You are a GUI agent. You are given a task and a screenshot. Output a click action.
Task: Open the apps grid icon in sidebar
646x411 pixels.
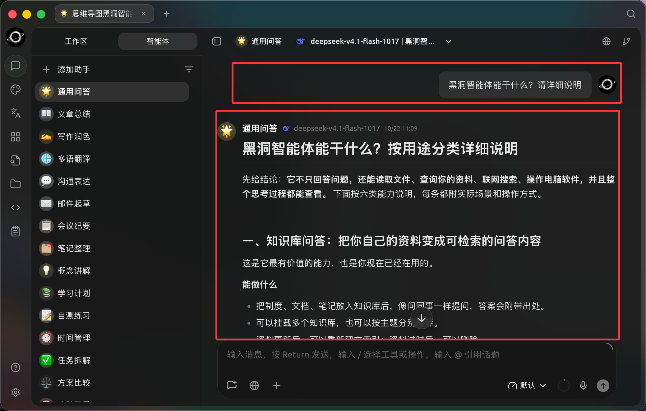tap(16, 137)
